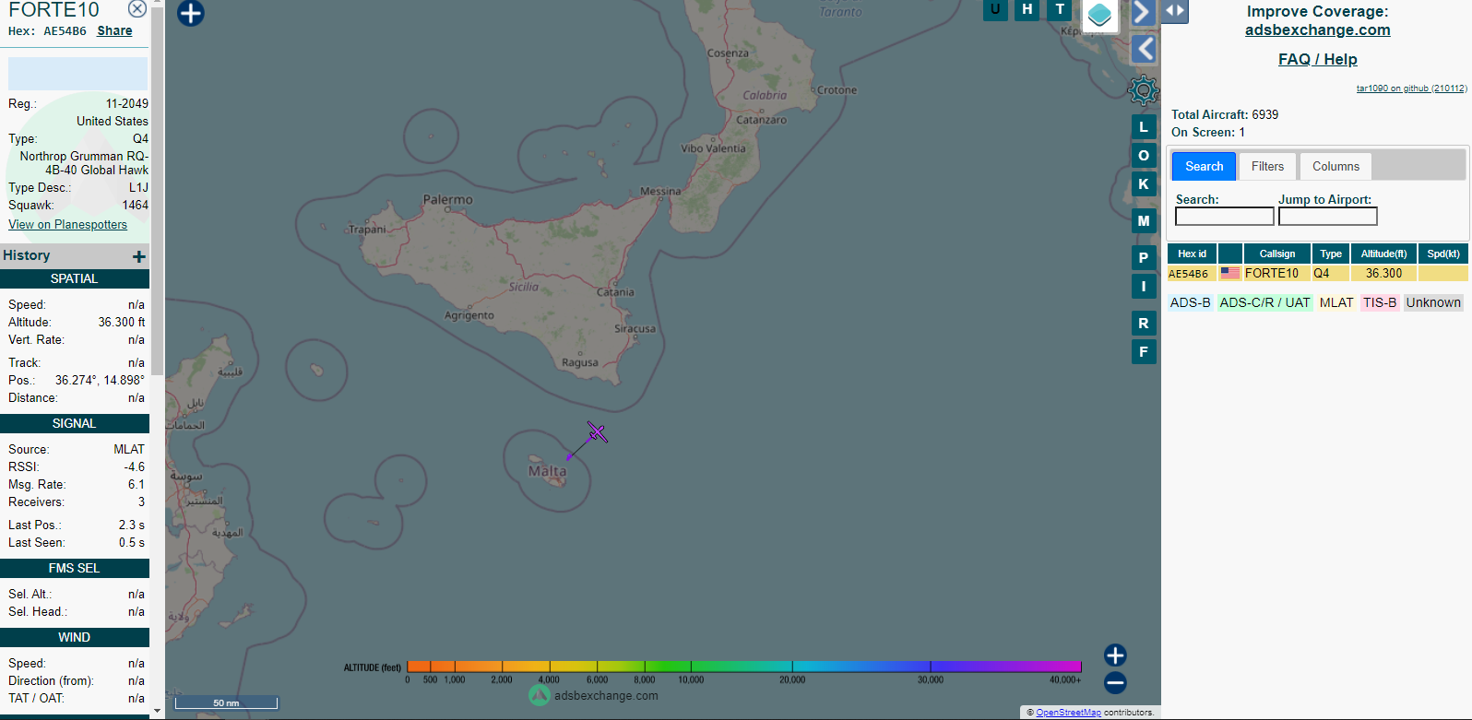This screenshot has width=1472, height=720.
Task: Open the FAQ / Help link
Action: pos(1317,59)
